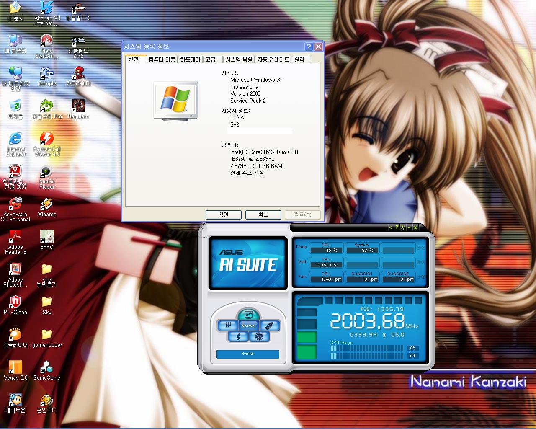Screen dimensions: 536x429
Task: Select the Nero StartSmart desktop icon
Action: coord(47,46)
